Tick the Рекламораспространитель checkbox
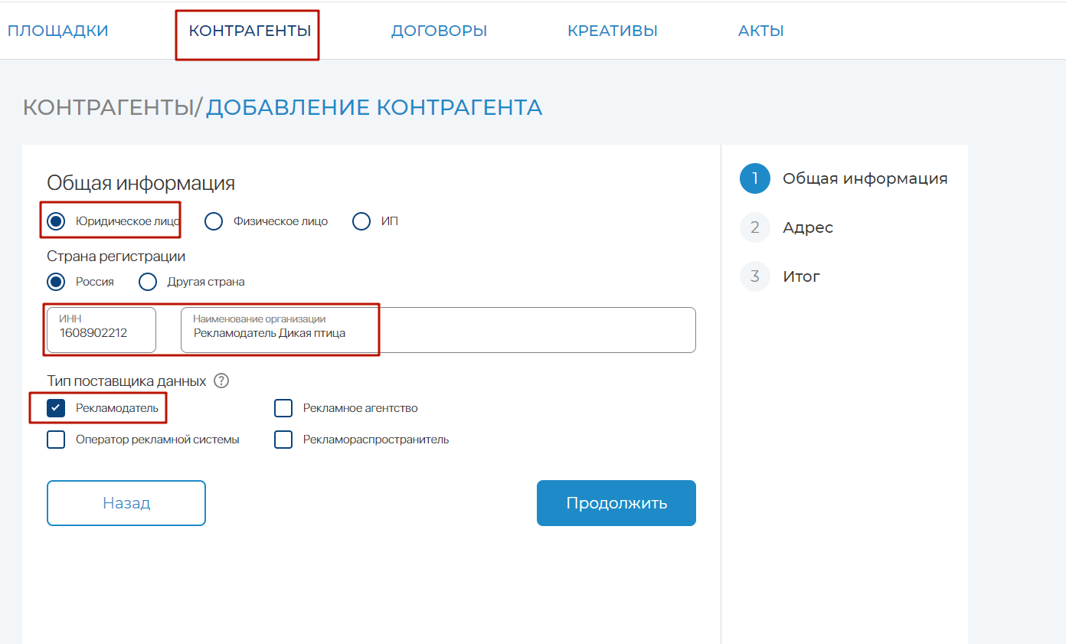The height and width of the screenshot is (644, 1066). click(283, 440)
